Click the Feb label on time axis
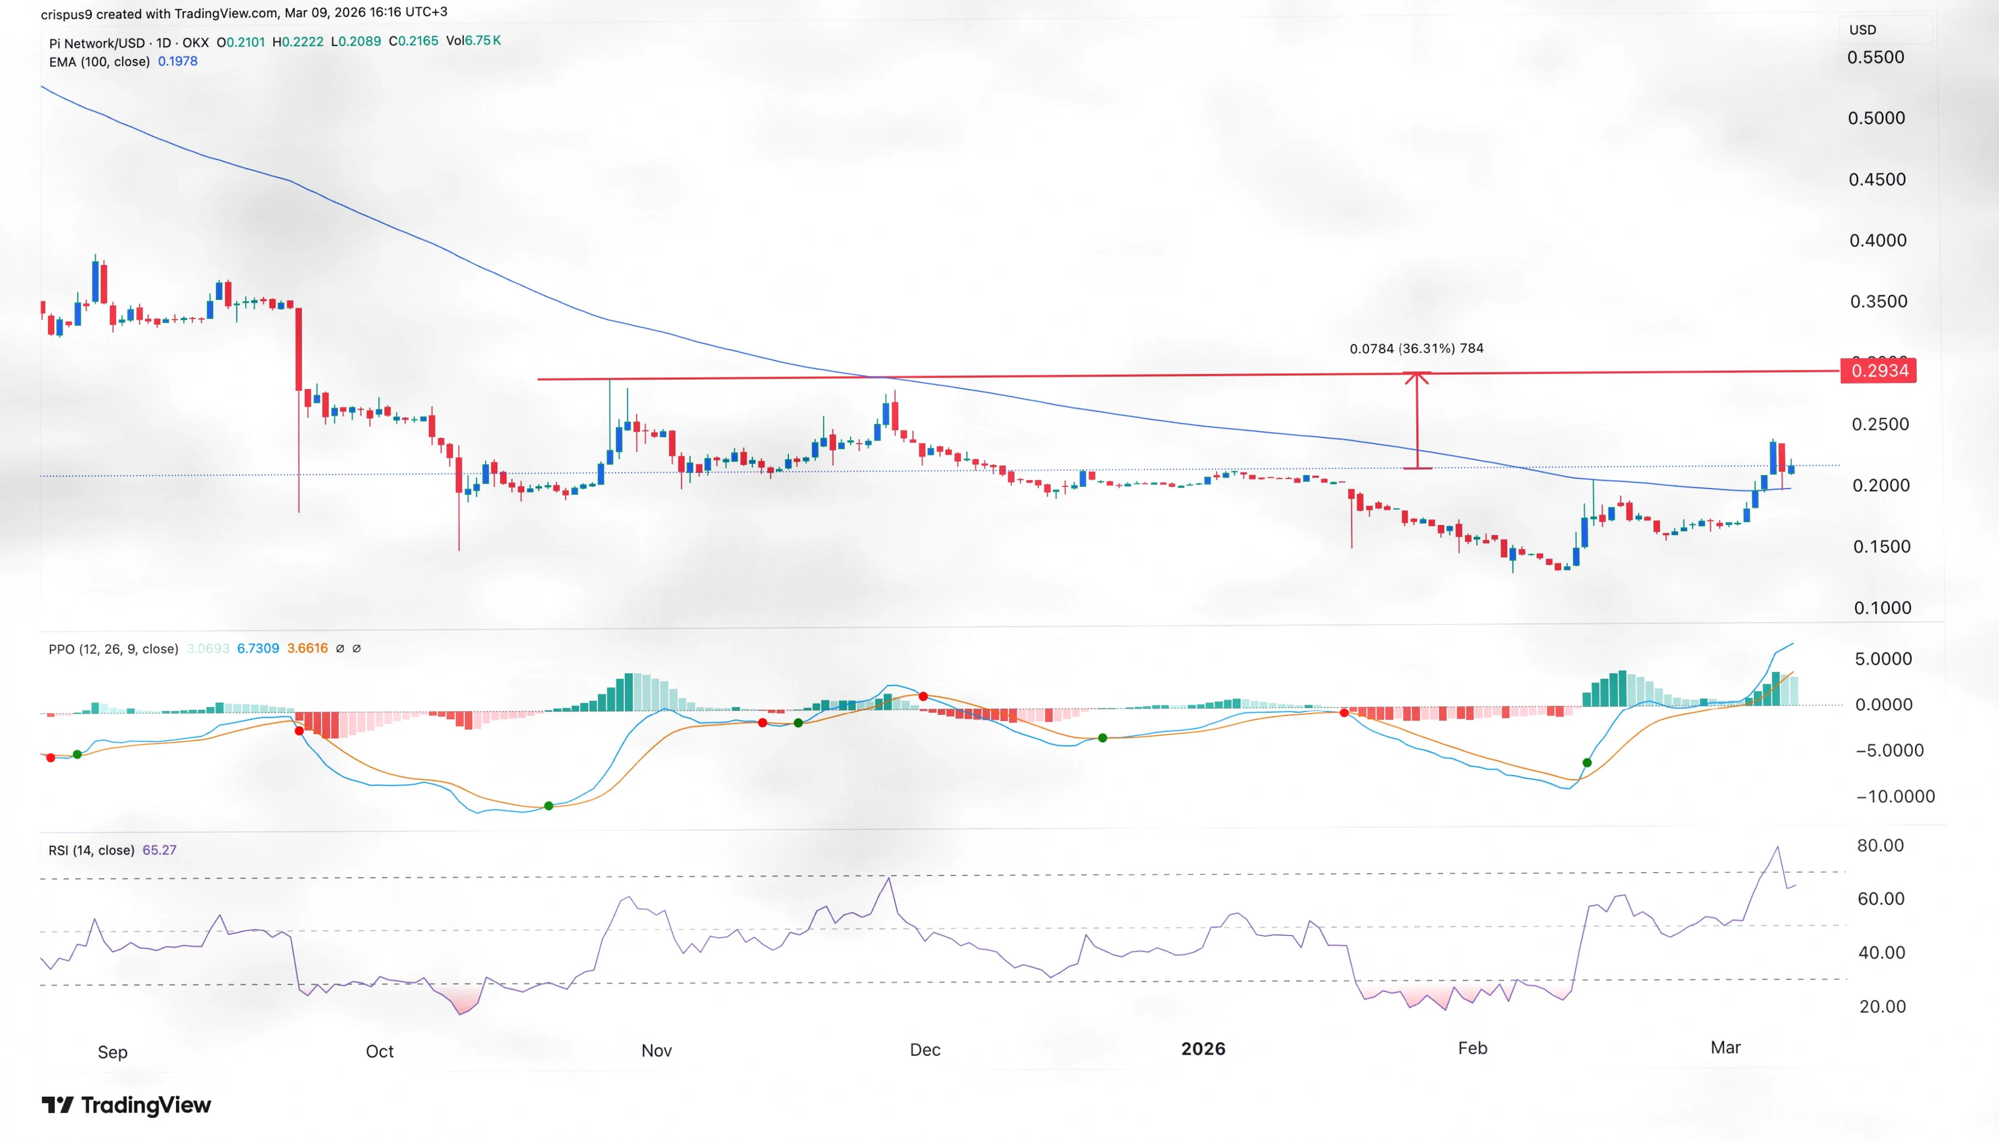 point(1473,1049)
